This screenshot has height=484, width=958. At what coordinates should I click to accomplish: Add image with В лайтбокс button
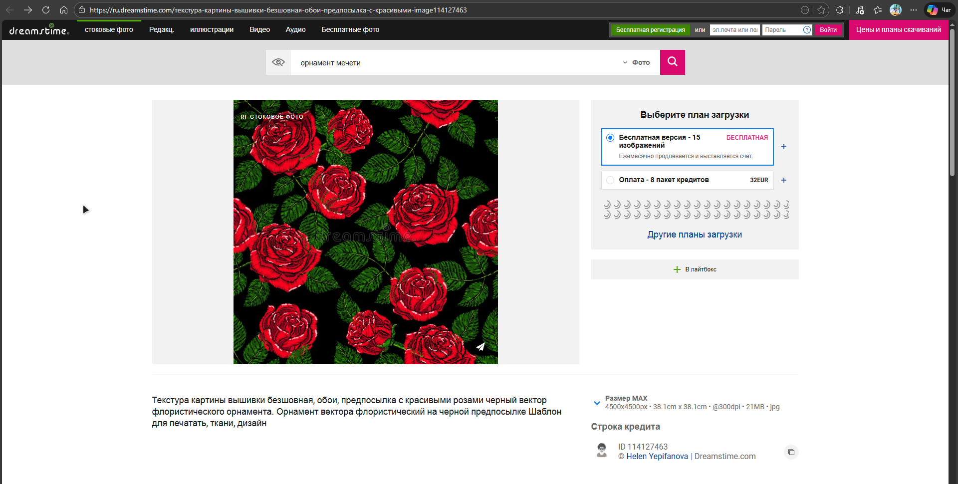click(x=695, y=269)
